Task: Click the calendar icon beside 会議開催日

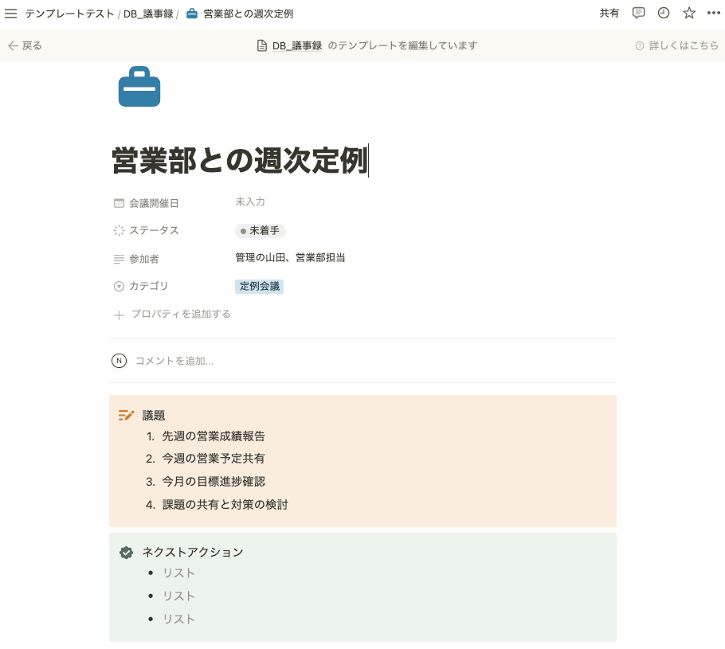Action: pos(117,202)
